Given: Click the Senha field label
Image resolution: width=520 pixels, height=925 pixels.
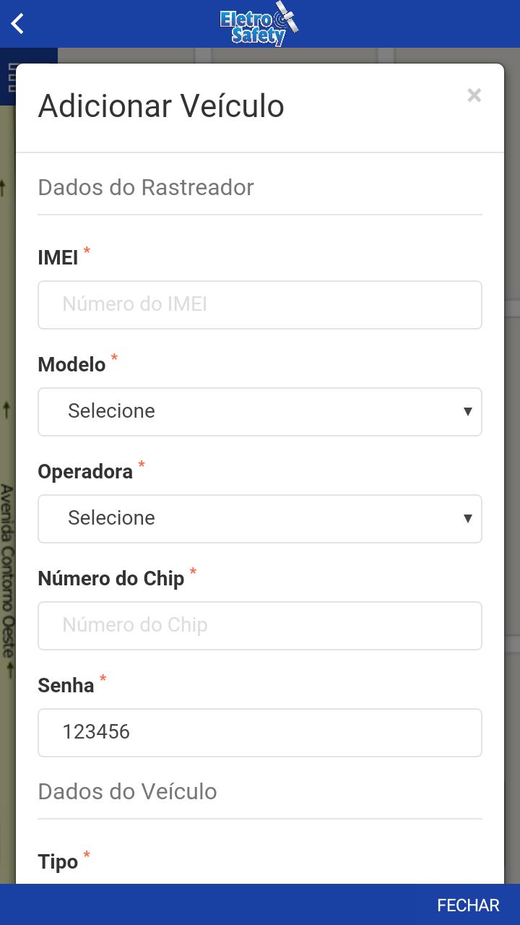Looking at the screenshot, I should click(x=66, y=685).
